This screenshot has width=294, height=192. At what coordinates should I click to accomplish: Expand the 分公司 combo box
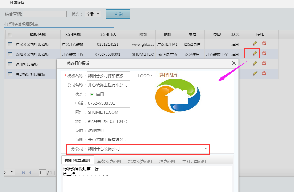pyautogui.click(x=205, y=149)
